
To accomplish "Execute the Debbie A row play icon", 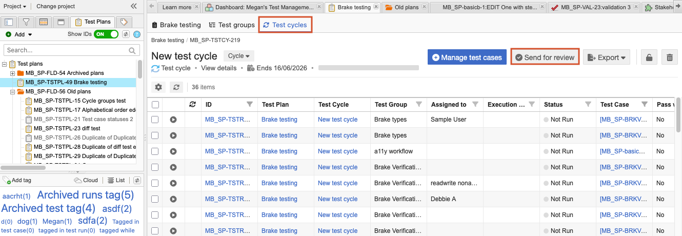I will (x=173, y=199).
